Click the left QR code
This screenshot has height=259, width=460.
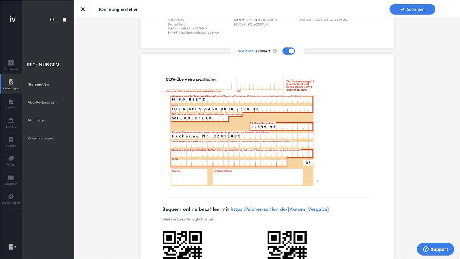tap(182, 245)
